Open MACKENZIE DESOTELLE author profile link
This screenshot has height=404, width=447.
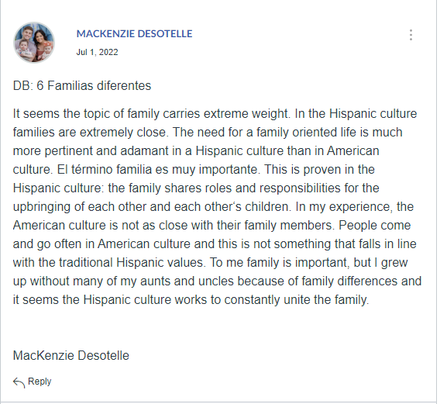tap(134, 33)
